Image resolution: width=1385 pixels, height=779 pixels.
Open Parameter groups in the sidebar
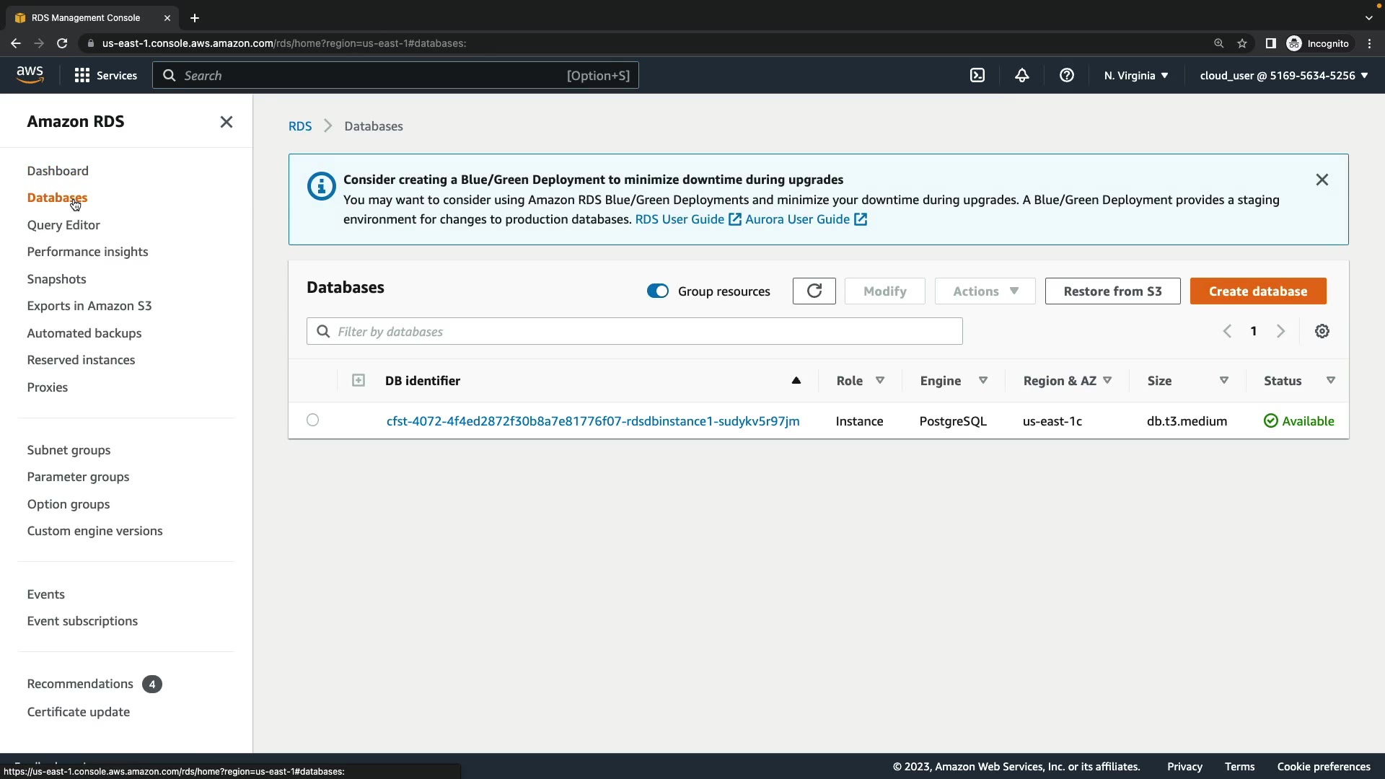coord(78,477)
